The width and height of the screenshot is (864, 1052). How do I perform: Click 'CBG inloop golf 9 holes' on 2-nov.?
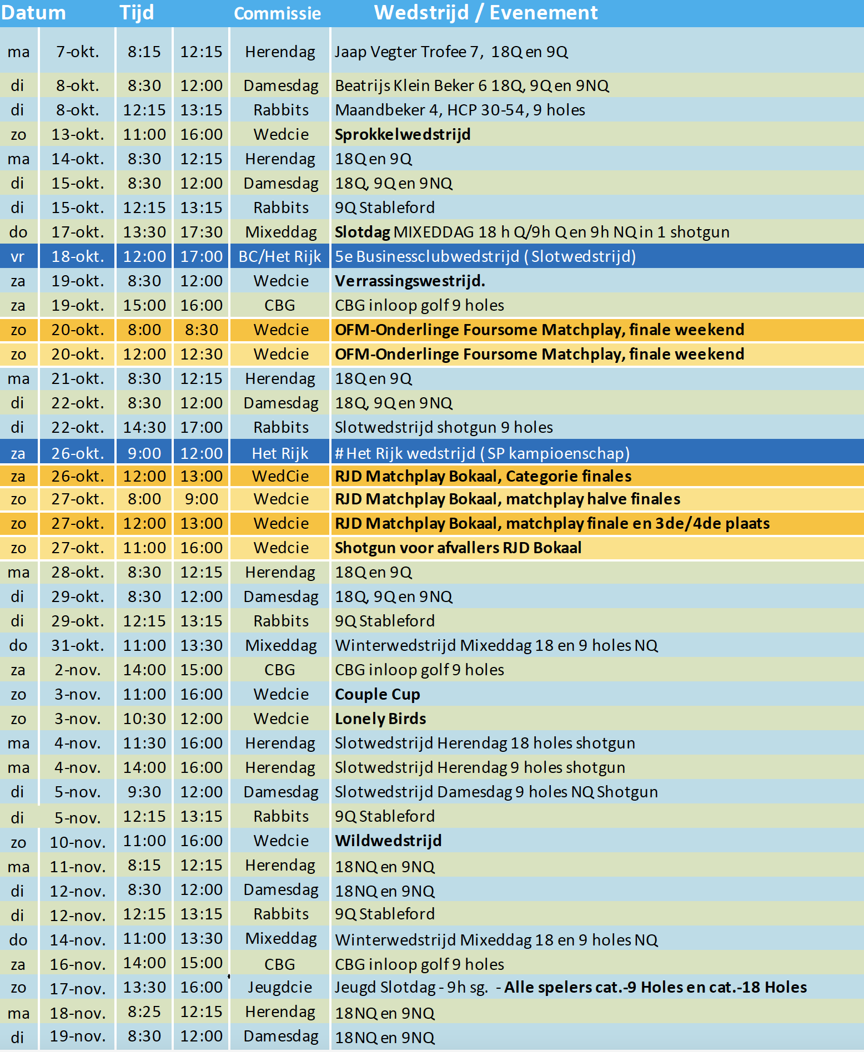coord(419,670)
